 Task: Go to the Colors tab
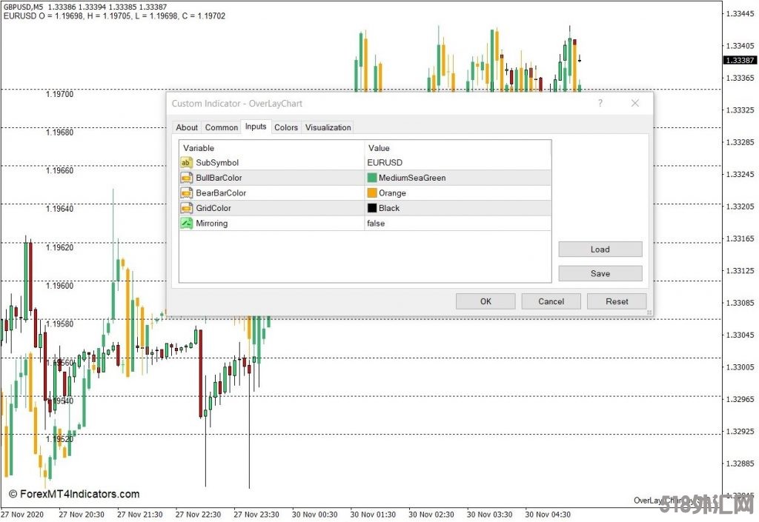point(286,127)
